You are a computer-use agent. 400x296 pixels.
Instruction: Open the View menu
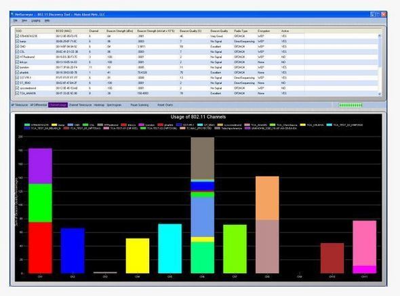pos(24,20)
